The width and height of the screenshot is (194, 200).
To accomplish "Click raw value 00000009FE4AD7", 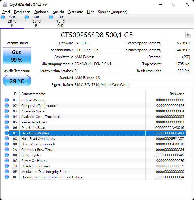I will [x=170, y=139].
